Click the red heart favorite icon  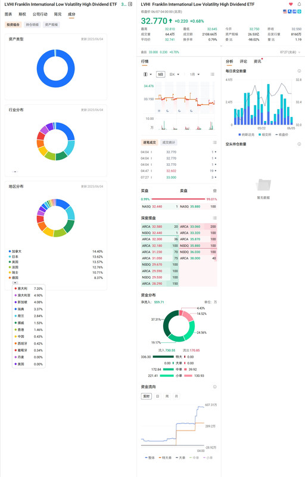(291, 4)
